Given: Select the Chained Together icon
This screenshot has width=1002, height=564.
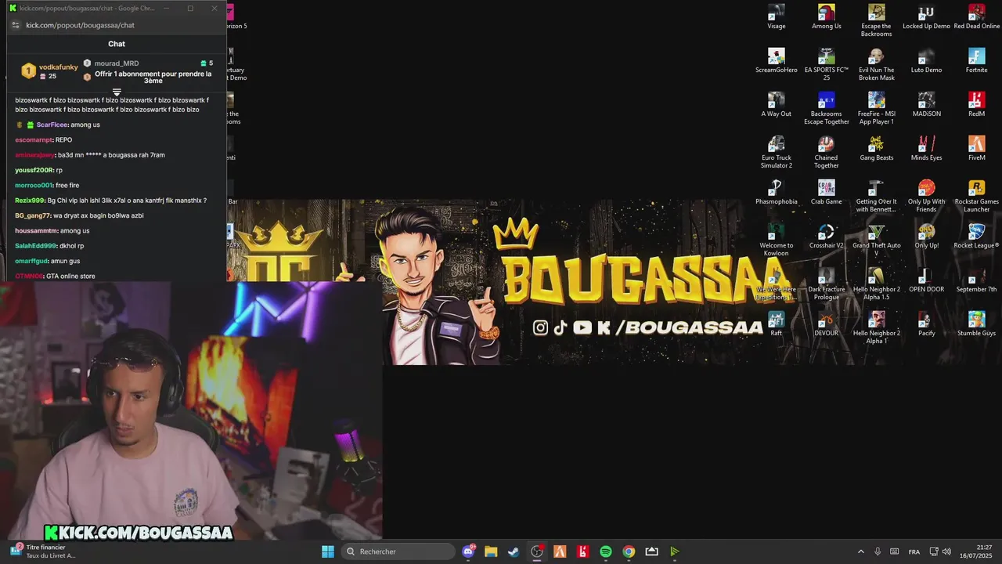Looking at the screenshot, I should 826,153.
